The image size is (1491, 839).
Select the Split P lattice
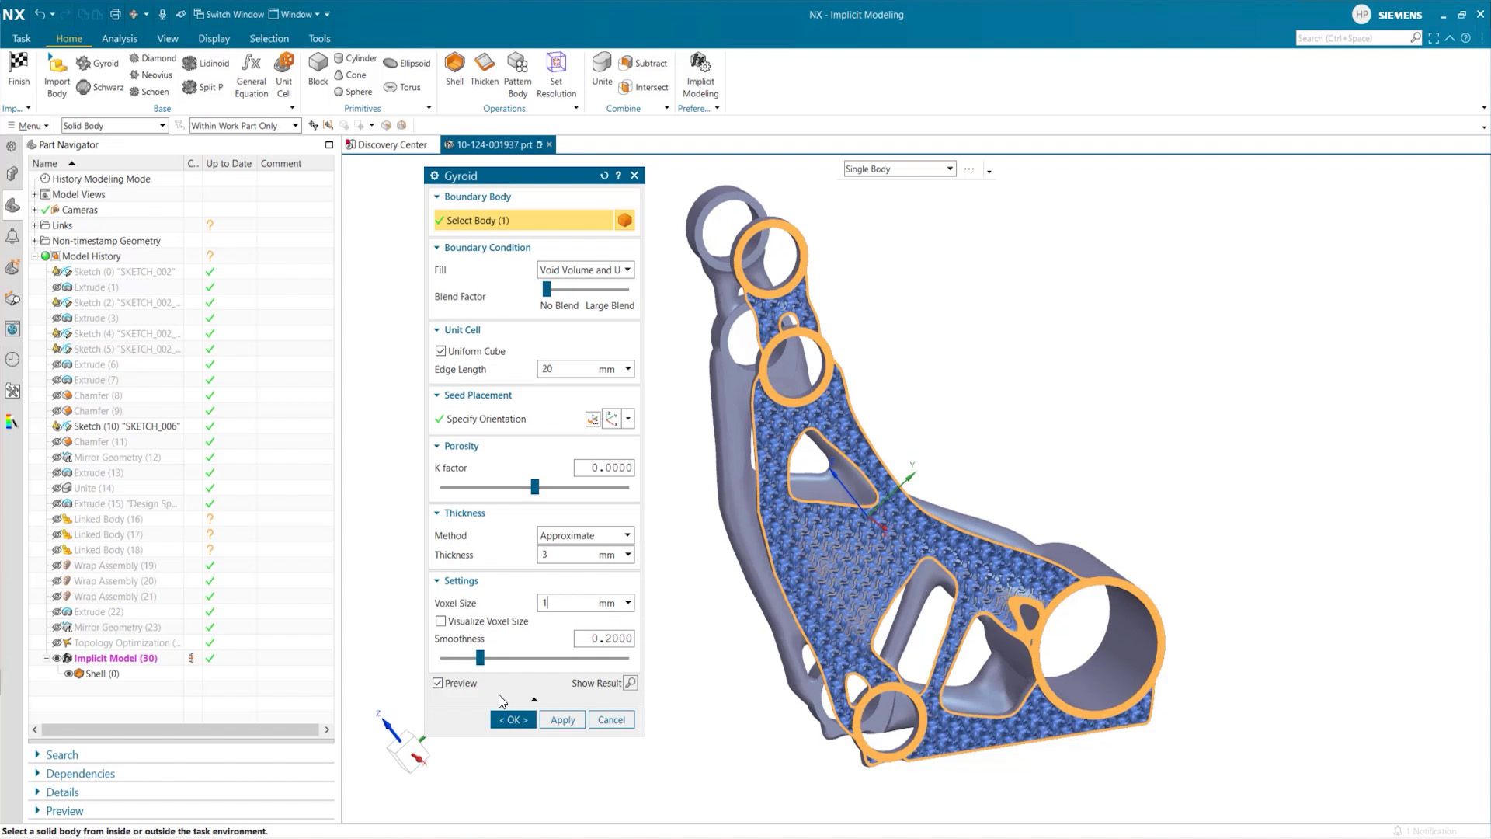pos(203,87)
